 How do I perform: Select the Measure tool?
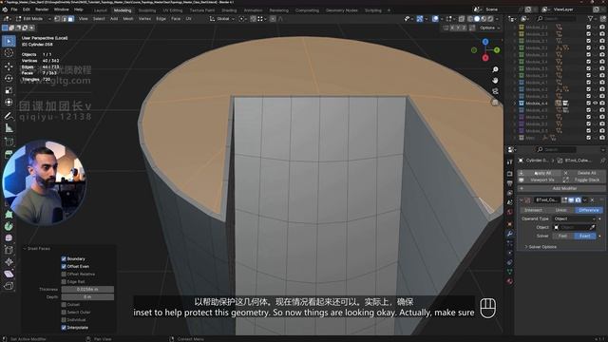coord(9,128)
